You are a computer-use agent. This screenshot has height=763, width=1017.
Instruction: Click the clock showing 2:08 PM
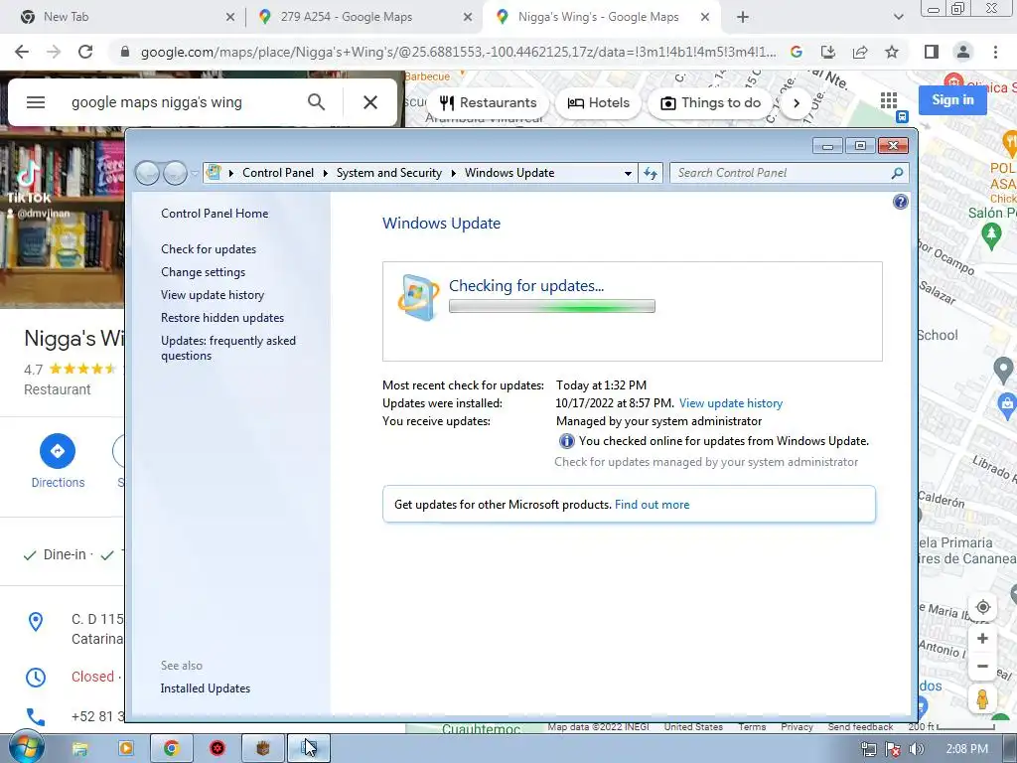pos(967,749)
